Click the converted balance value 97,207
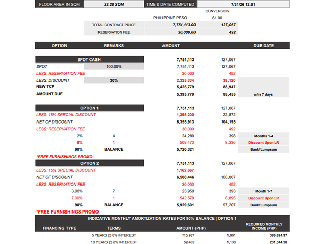The height and width of the screenshot is (244, 325). pos(228,205)
